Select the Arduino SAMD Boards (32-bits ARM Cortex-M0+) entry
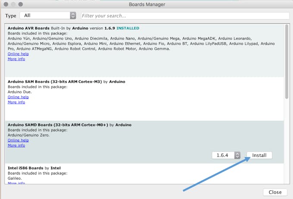293x199 pixels. click(x=144, y=142)
